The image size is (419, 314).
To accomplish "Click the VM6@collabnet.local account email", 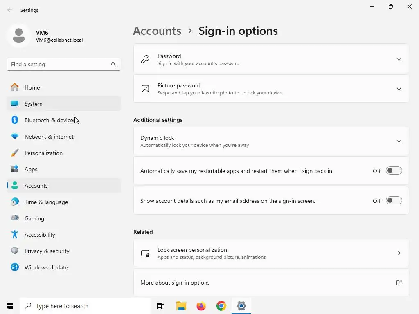I will pyautogui.click(x=59, y=40).
